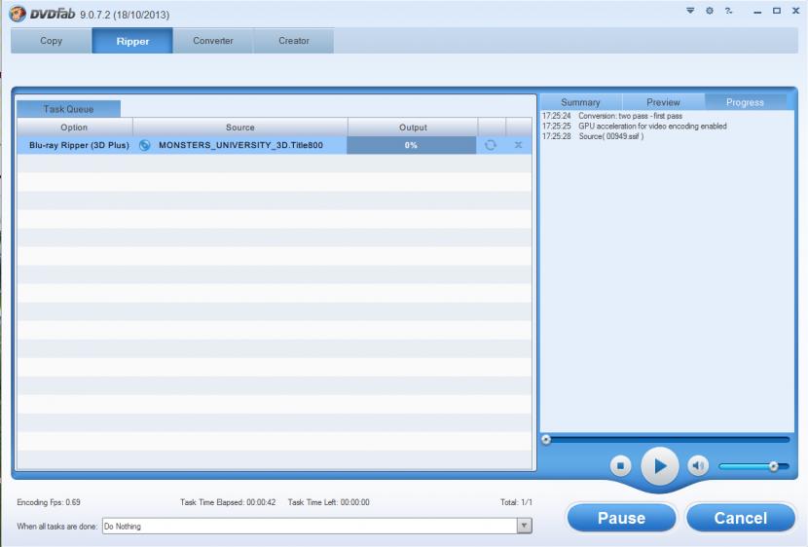Click the Blu-ray source disc icon

click(145, 145)
